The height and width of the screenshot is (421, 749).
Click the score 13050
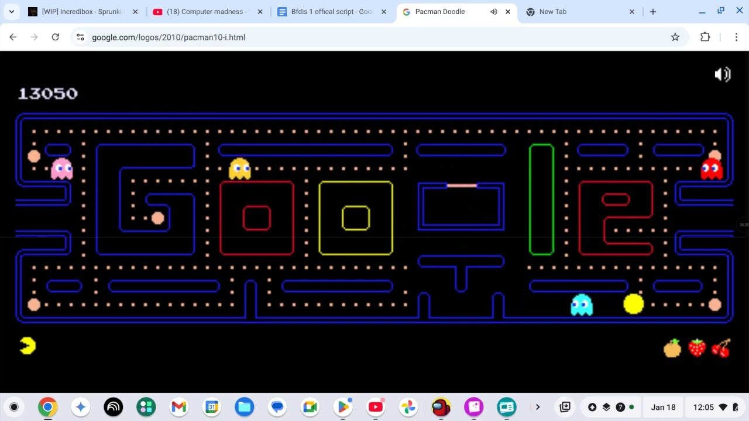click(48, 94)
